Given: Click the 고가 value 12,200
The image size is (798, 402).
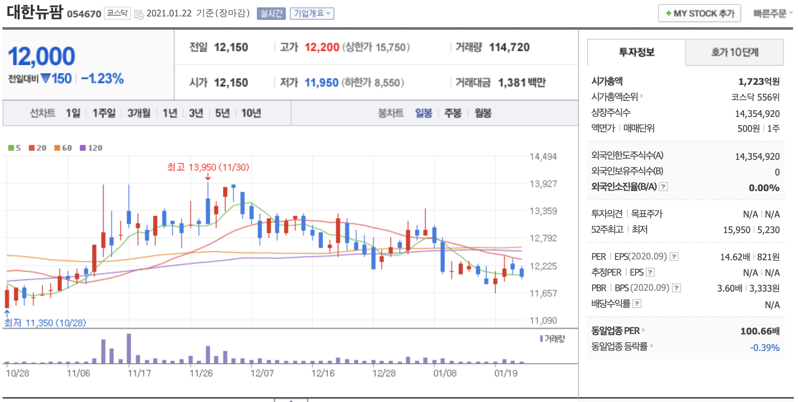Looking at the screenshot, I should (x=322, y=47).
